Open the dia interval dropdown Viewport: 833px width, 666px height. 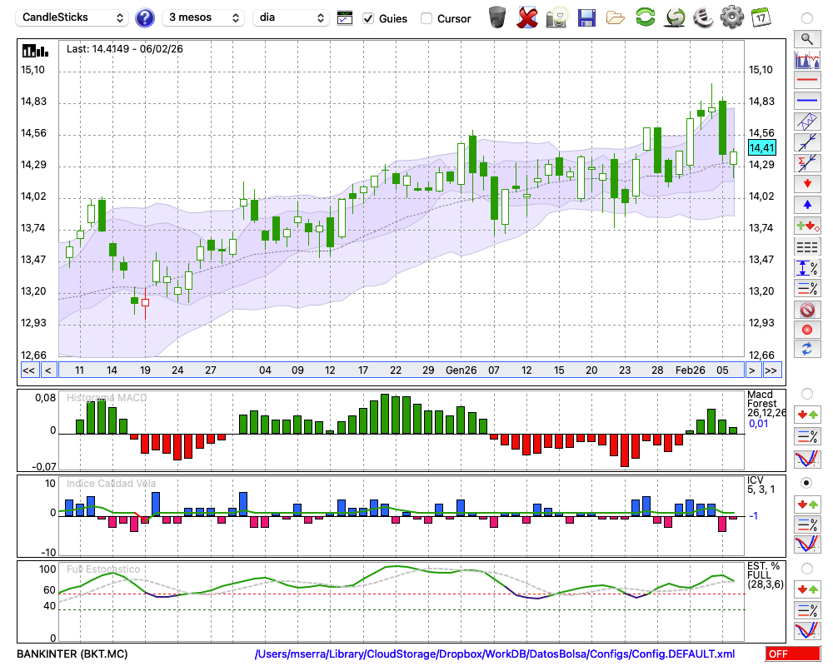click(291, 17)
